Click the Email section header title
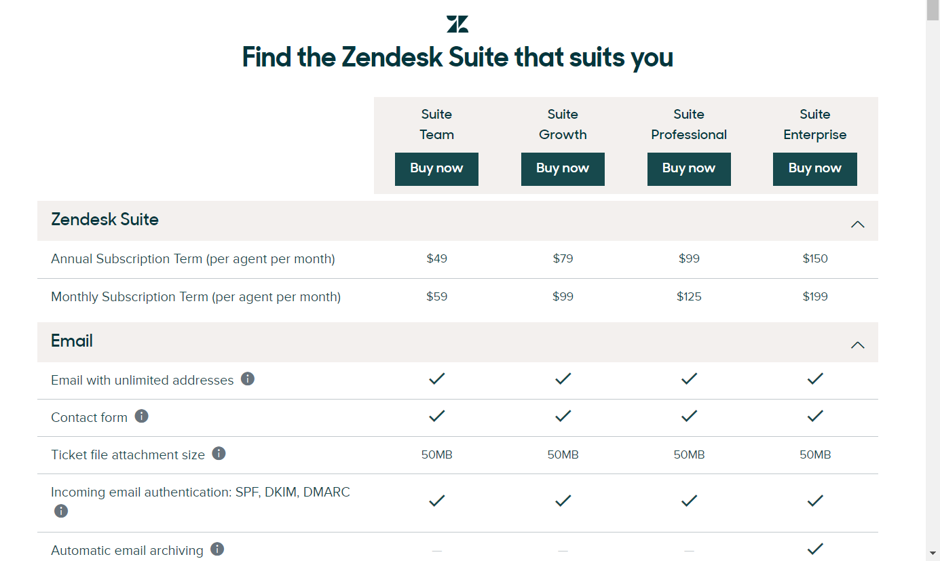 [72, 341]
